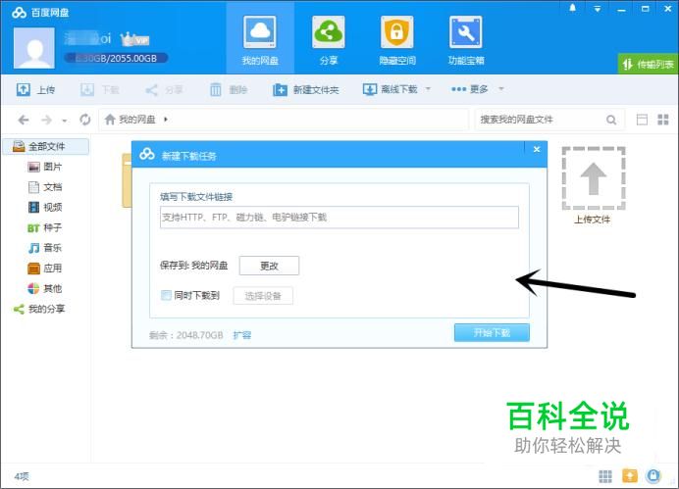Switch to list view layout
This screenshot has height=489, width=679.
coord(642,120)
